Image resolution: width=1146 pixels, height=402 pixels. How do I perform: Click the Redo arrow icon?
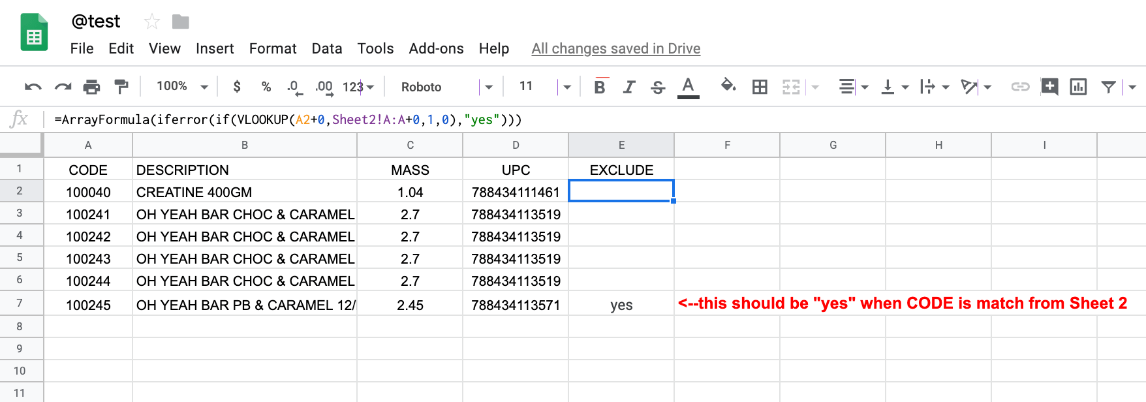coord(63,87)
